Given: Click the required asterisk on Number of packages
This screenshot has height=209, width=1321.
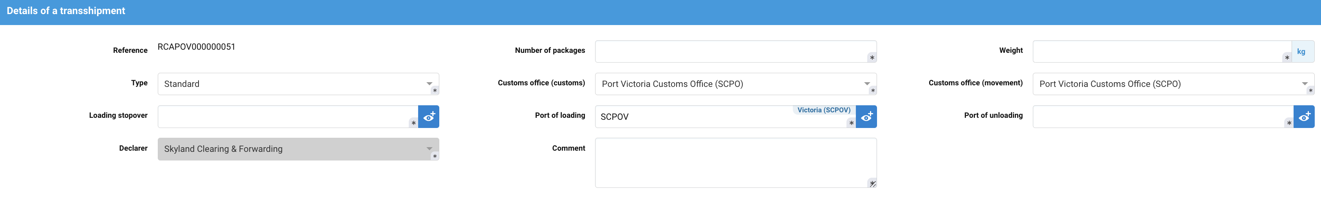Looking at the screenshot, I should (872, 58).
